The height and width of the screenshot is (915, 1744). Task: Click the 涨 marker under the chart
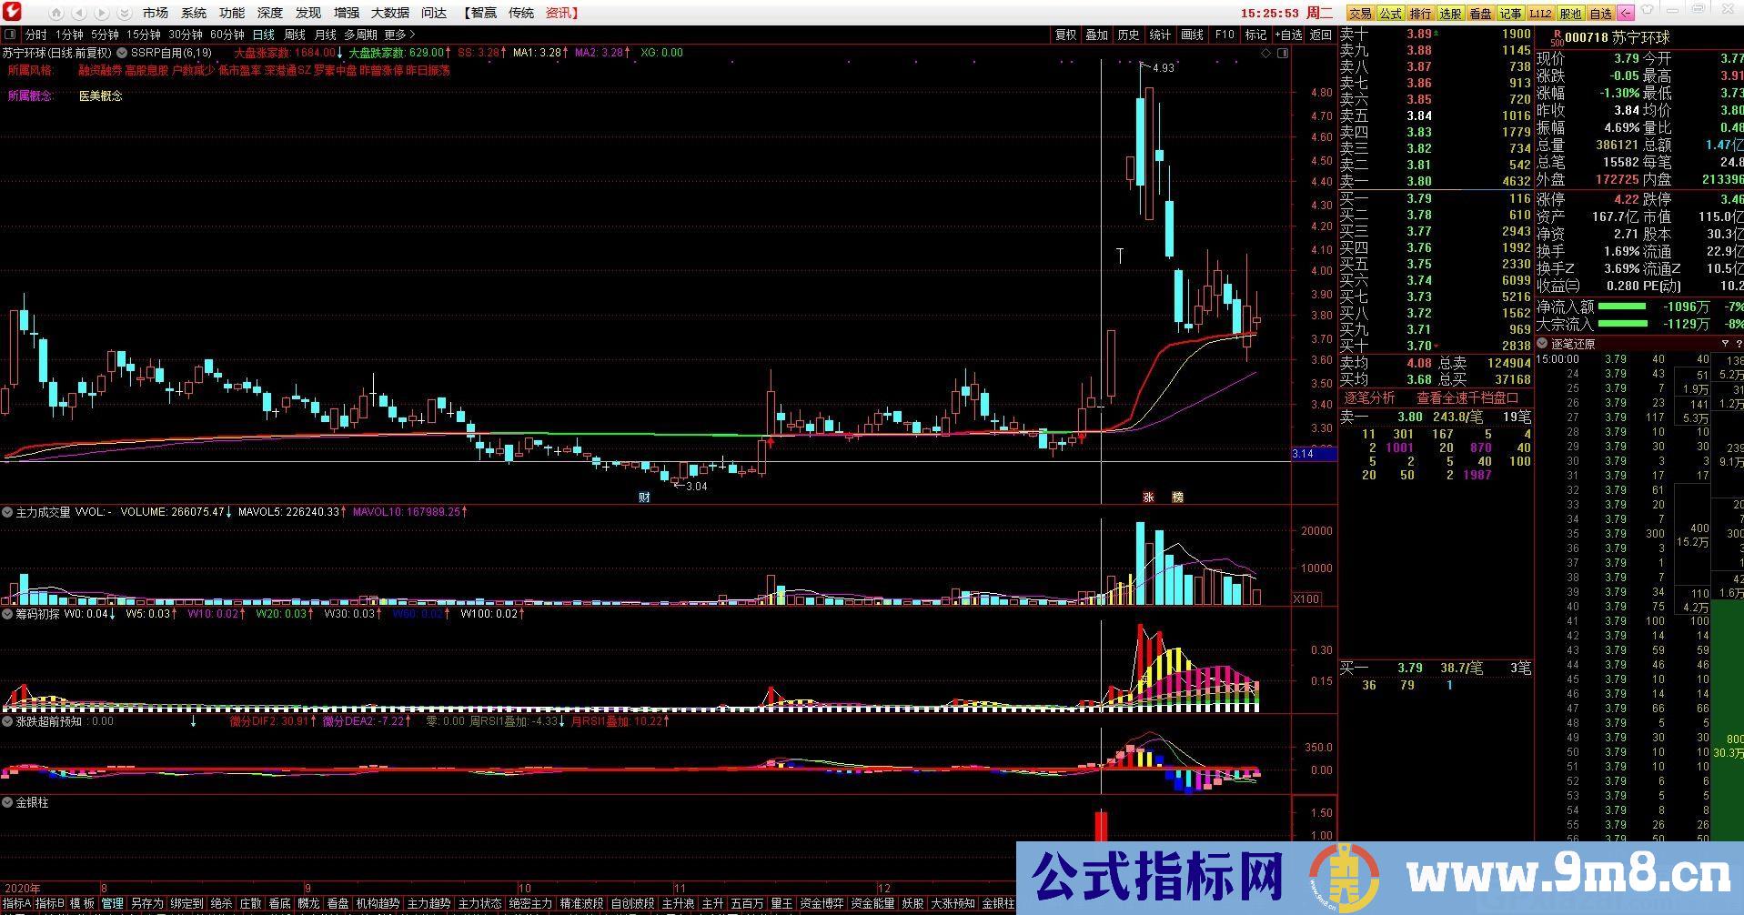click(1148, 498)
